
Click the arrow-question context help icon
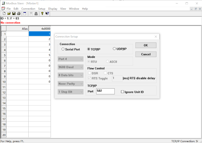[47, 13]
